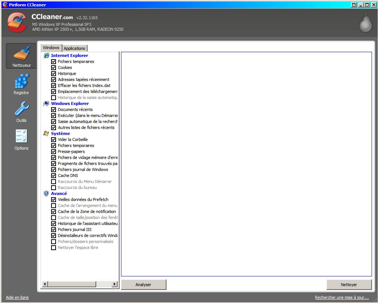Disable Vider la Corbeille checkbox
Image resolution: width=378 pixels, height=303 pixels.
[x=53, y=139]
